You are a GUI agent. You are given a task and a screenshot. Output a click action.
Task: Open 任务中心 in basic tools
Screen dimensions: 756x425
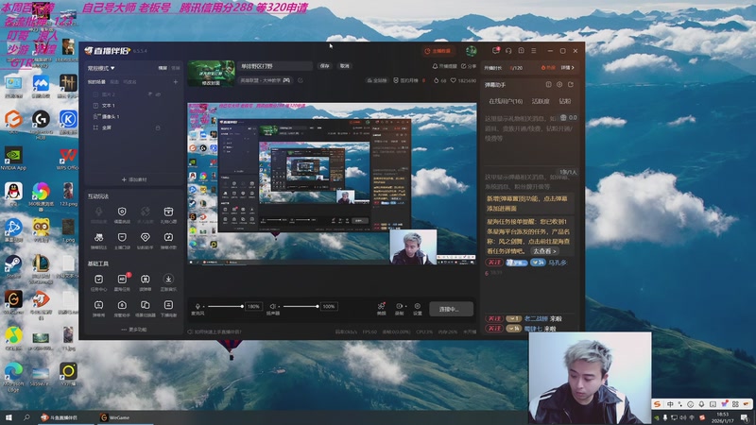coord(99,282)
